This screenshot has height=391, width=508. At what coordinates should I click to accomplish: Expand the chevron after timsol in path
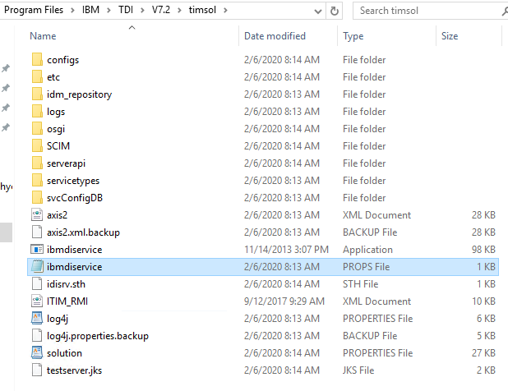228,11
